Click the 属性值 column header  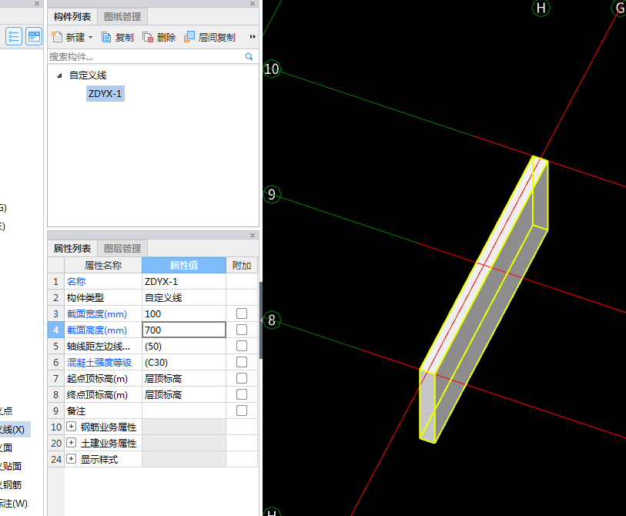pyautogui.click(x=184, y=265)
